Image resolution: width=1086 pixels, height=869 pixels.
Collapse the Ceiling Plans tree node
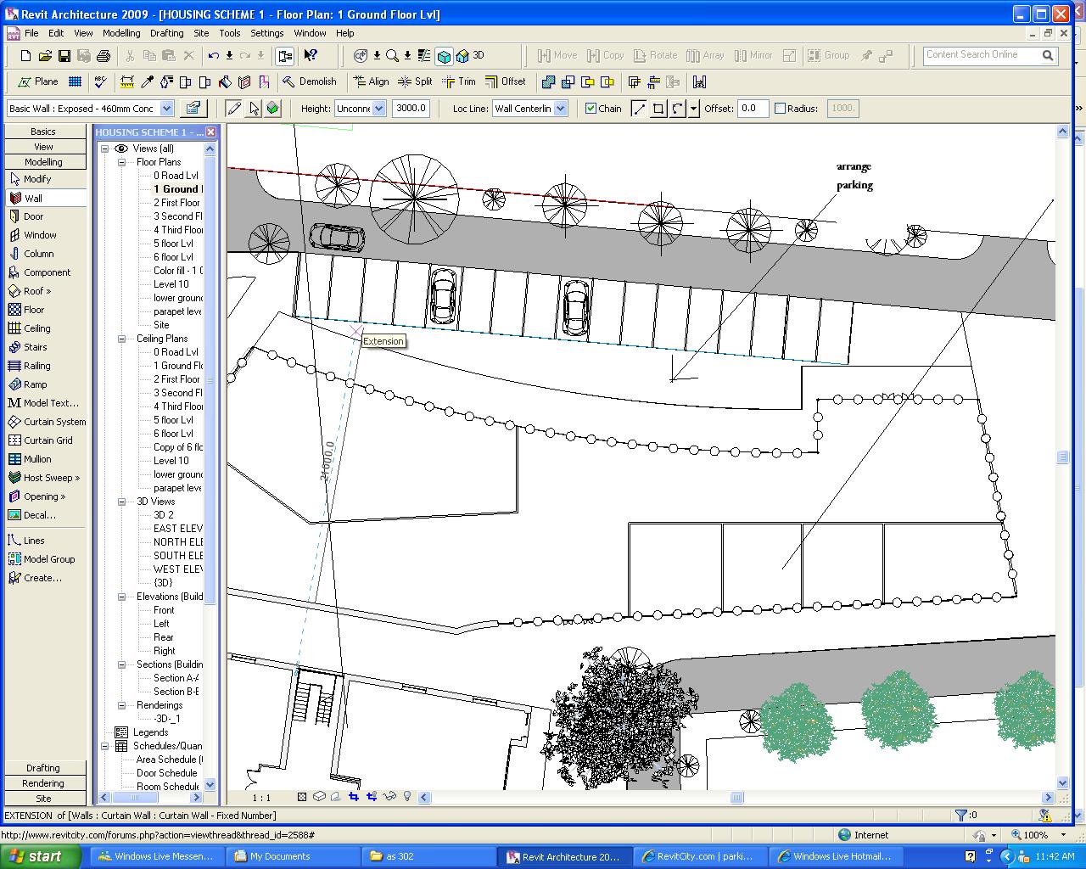122,339
